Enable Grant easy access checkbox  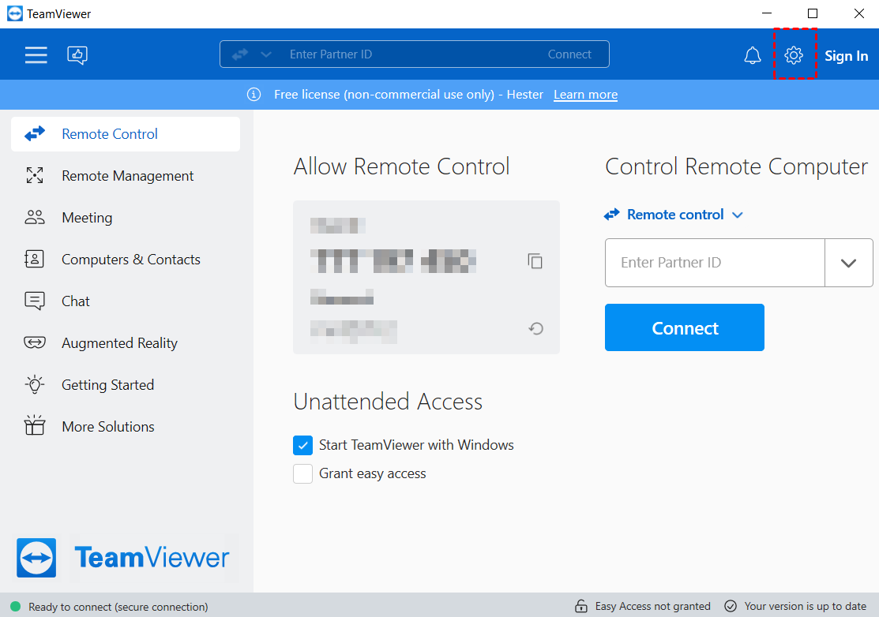[303, 474]
